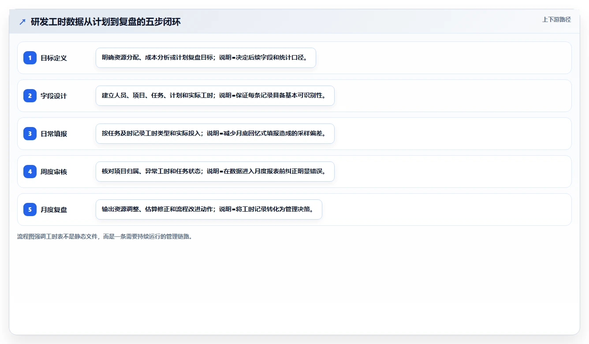Open the description box starting 建立人员、项目
Image resolution: width=589 pixels, height=344 pixels.
(x=215, y=96)
